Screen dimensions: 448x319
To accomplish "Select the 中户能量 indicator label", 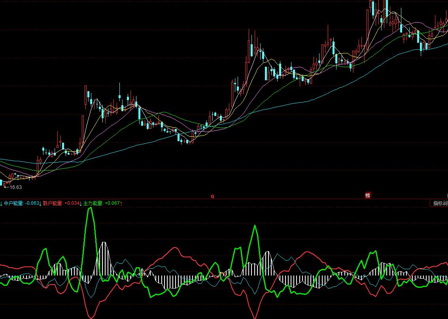I will (14, 204).
